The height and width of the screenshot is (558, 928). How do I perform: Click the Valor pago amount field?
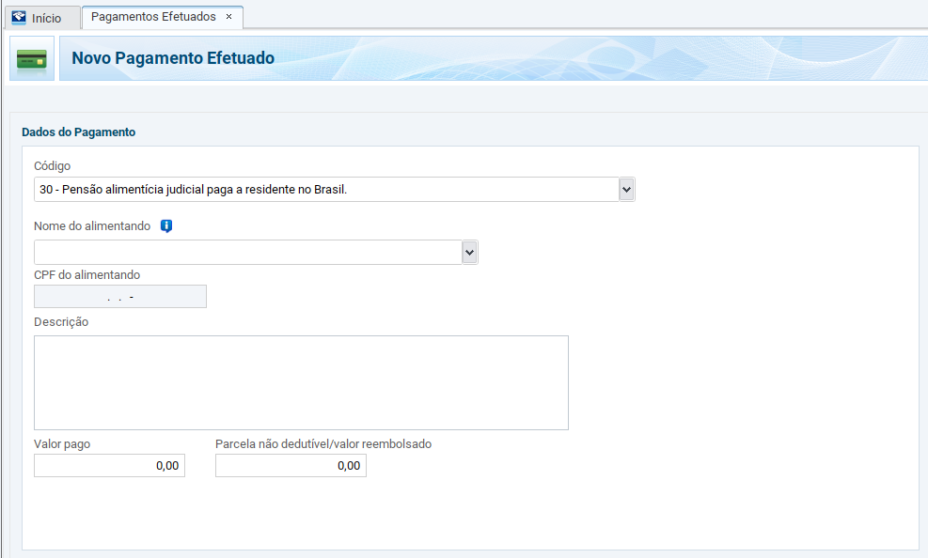(109, 465)
